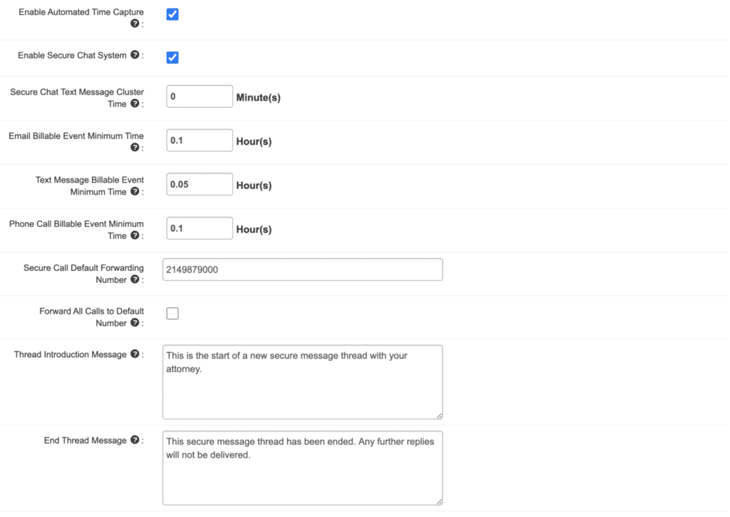
Task: Click help icon for Forward All Calls setting
Action: pos(135,323)
